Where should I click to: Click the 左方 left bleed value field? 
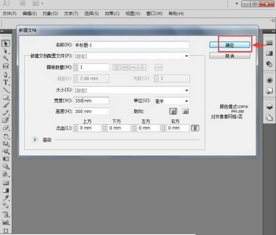[148, 128]
